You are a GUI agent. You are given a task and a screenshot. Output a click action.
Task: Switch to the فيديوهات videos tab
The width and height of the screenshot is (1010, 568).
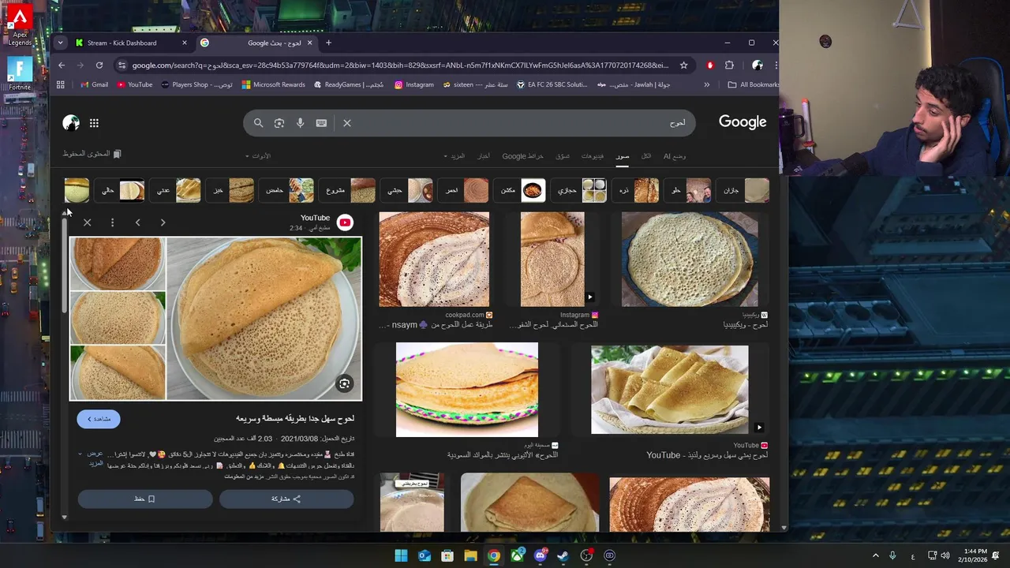[593, 156]
